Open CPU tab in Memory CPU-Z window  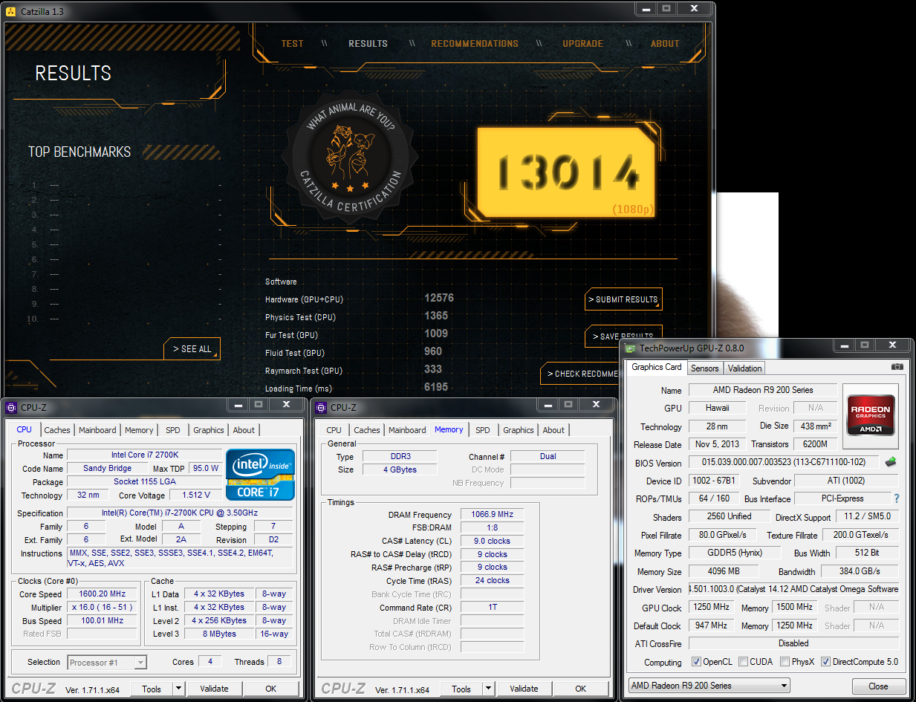pos(334,430)
